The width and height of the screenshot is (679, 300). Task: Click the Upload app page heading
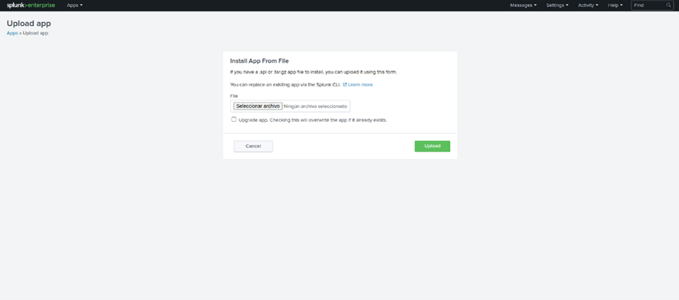28,24
